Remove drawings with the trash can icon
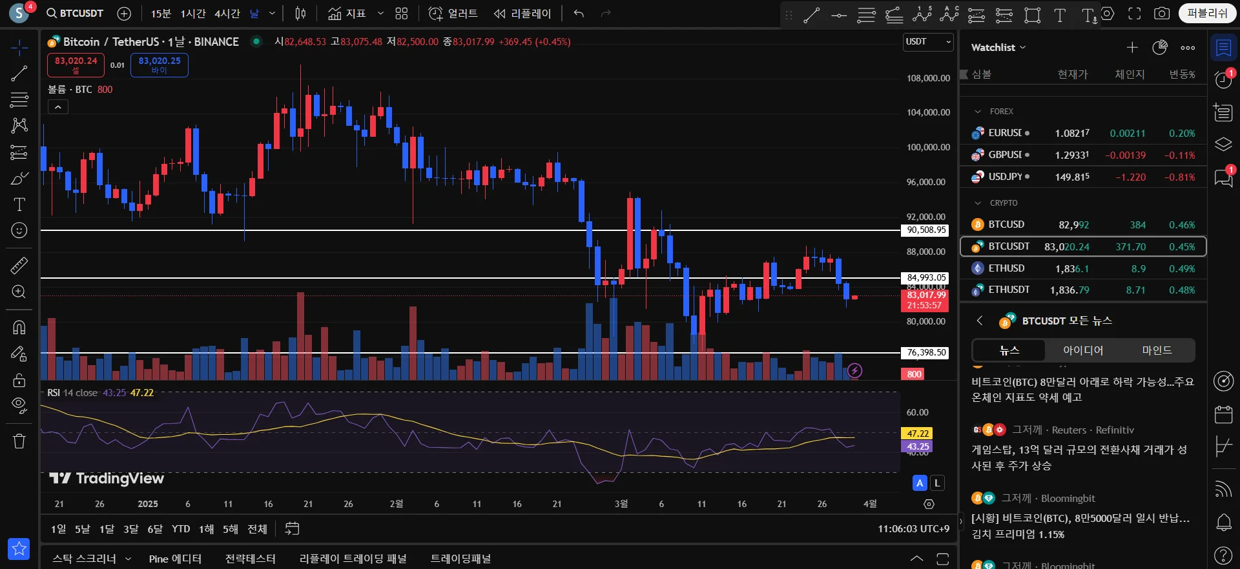The image size is (1240, 569). click(x=19, y=441)
